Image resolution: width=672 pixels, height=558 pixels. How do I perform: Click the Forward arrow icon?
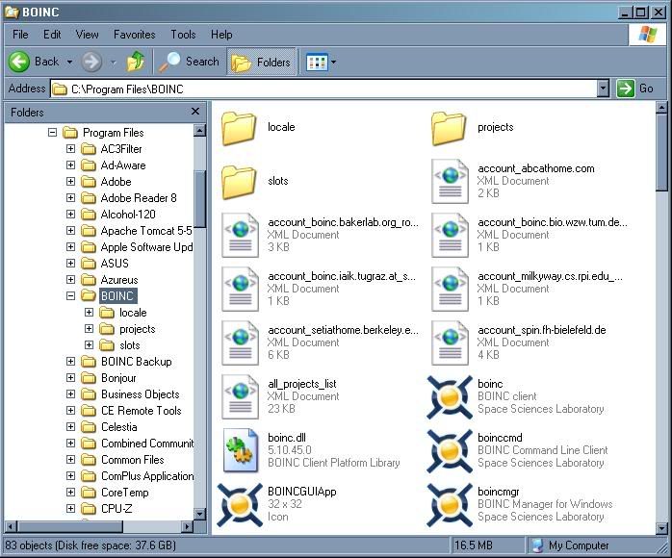pos(91,63)
